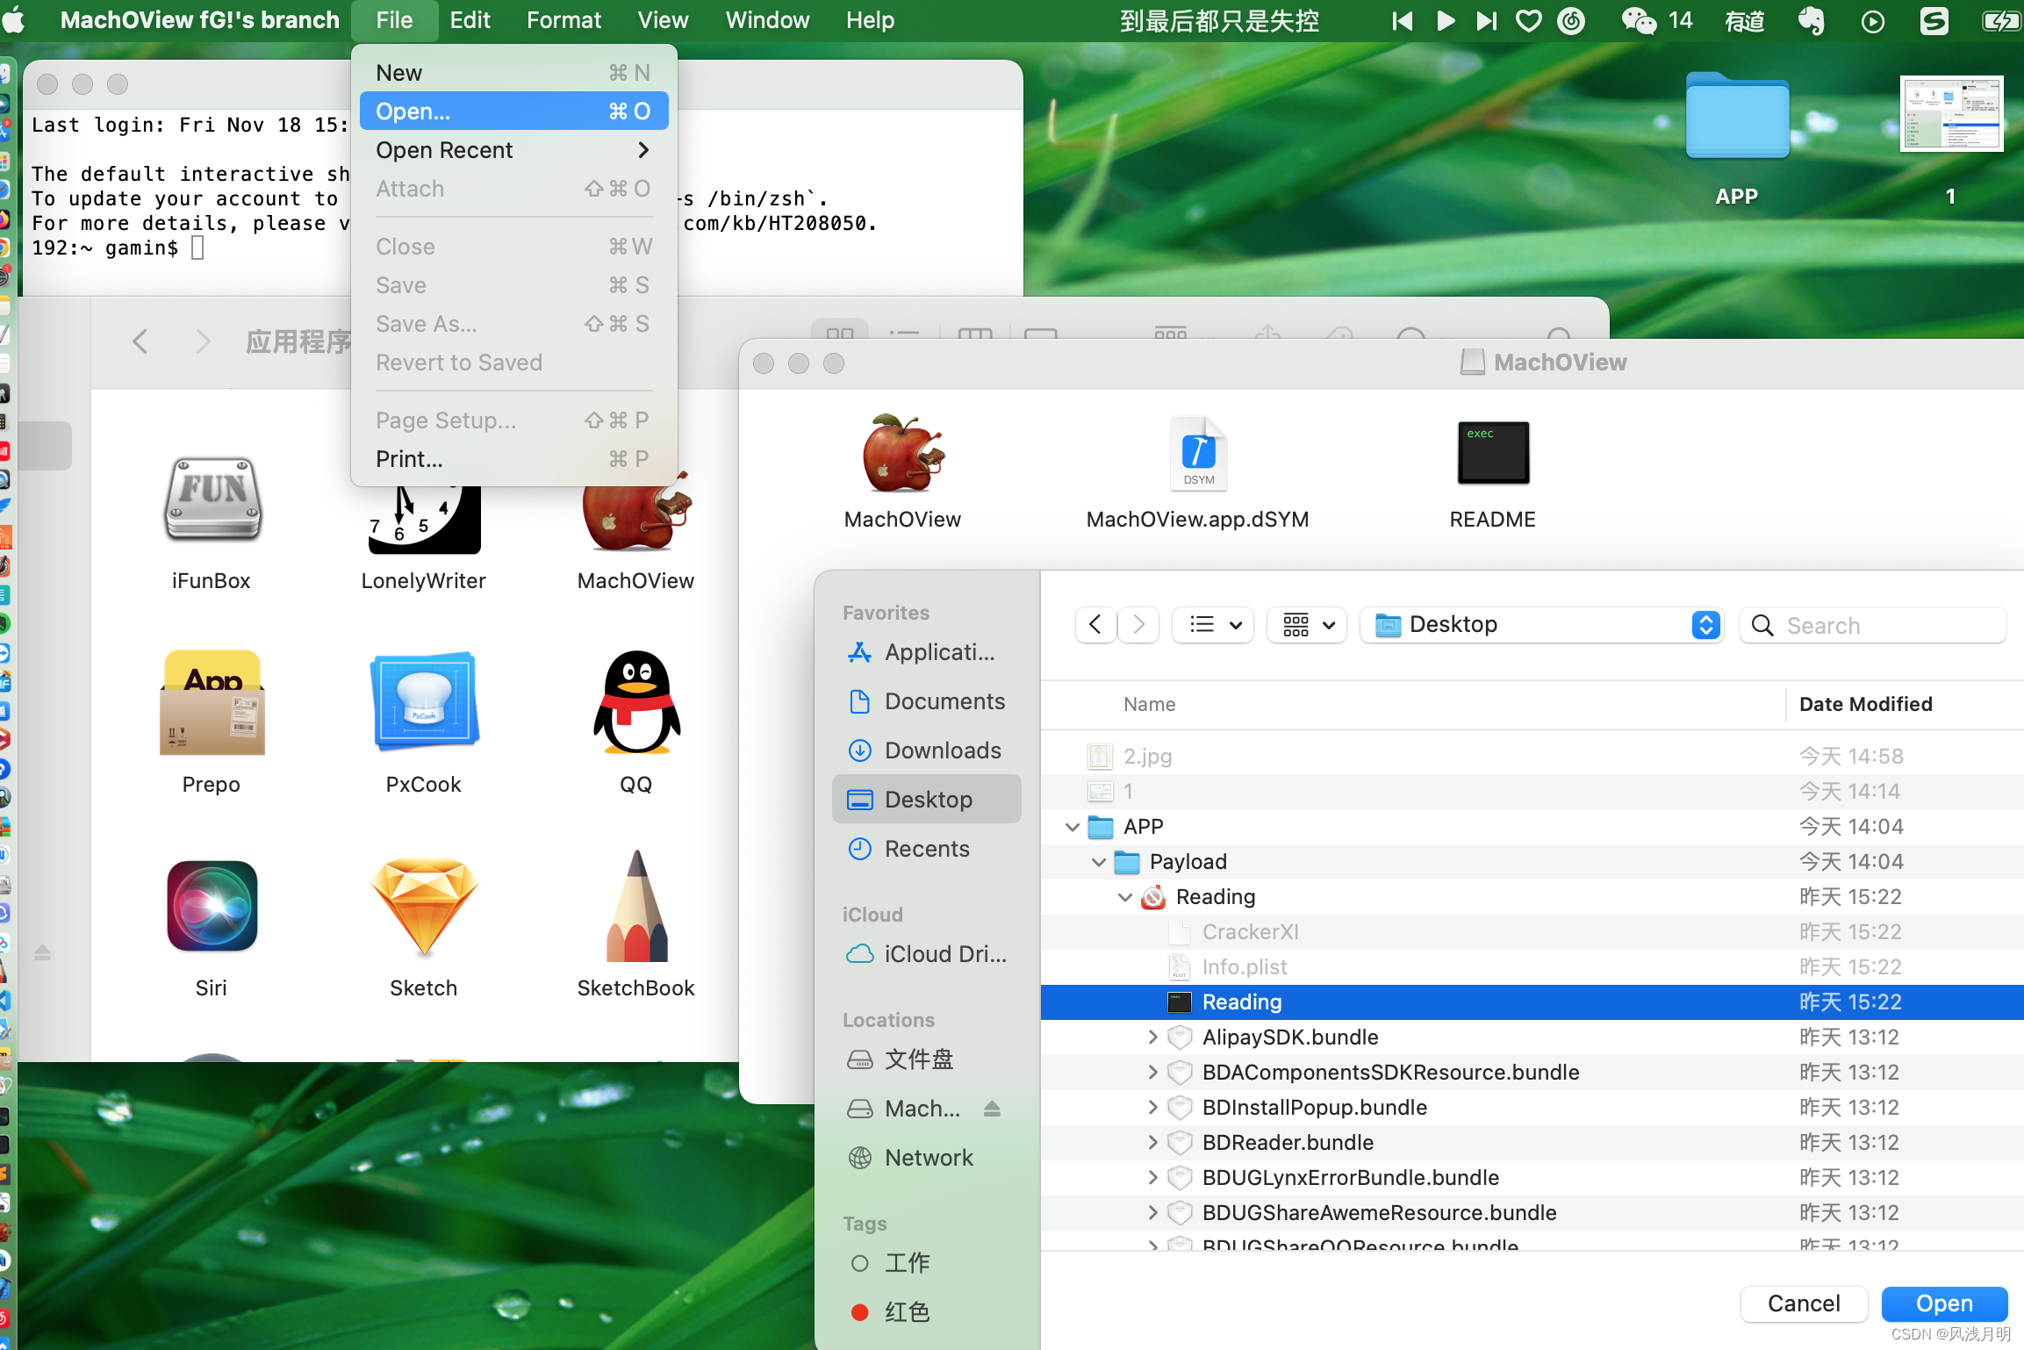Go to the previous track in menu bar
The image size is (2024, 1350).
[1403, 20]
